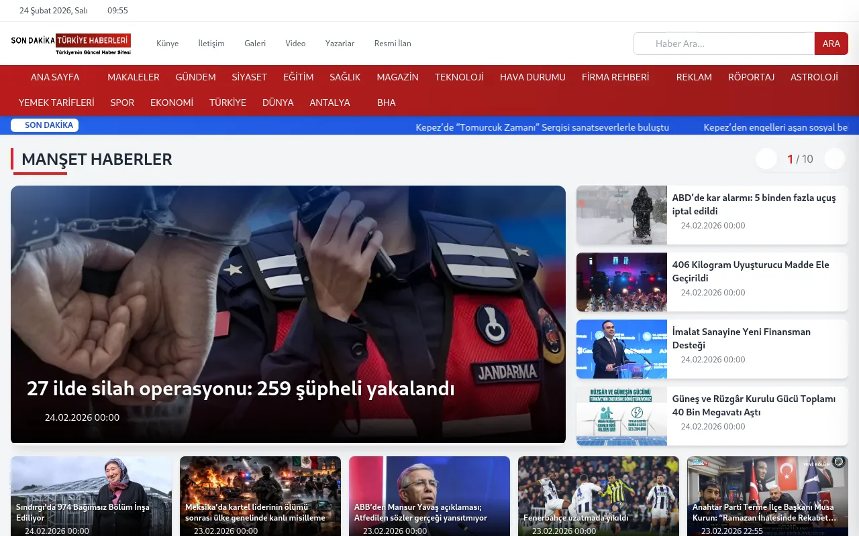Image resolution: width=859 pixels, height=536 pixels.
Task: Open the HAVA DURUMU section
Action: (532, 77)
